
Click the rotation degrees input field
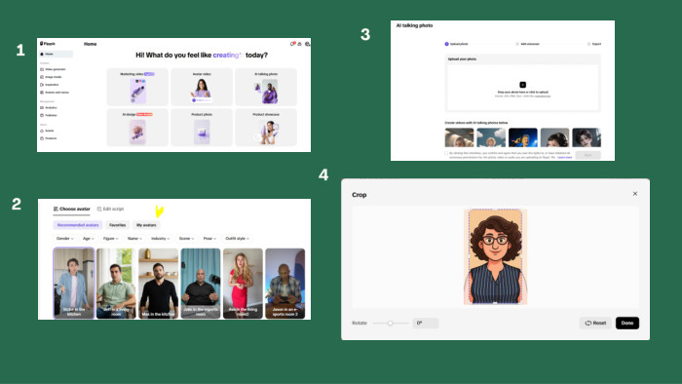point(426,324)
